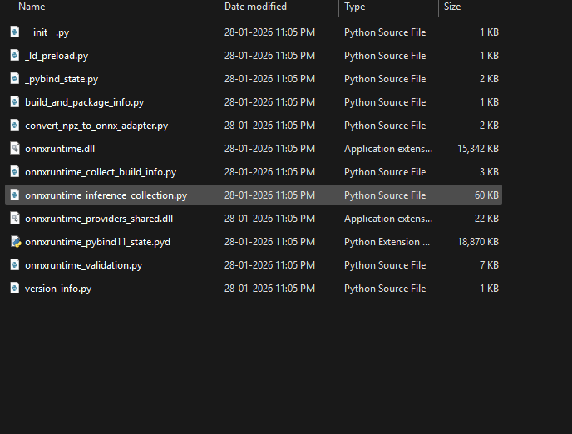Click the Type column header
Image resolution: width=572 pixels, height=434 pixels.
point(355,7)
